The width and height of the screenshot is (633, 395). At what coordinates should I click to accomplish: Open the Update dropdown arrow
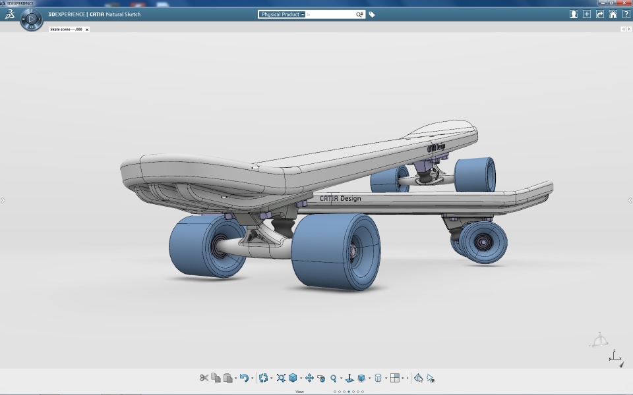271,378
